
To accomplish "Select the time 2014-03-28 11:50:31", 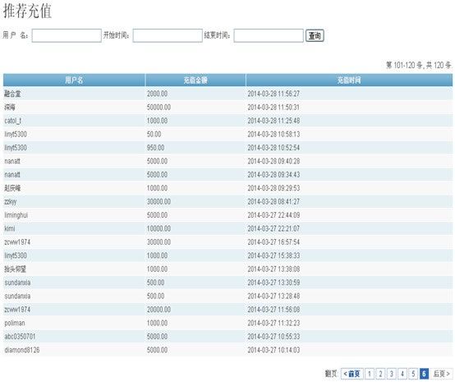I will pyautogui.click(x=273, y=107).
